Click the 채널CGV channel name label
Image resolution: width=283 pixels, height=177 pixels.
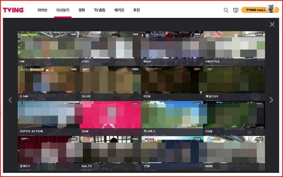(x=212, y=96)
